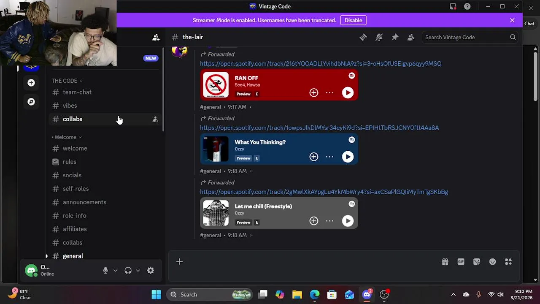
Task: Open notification settings bell icon in header
Action: pyautogui.click(x=379, y=37)
